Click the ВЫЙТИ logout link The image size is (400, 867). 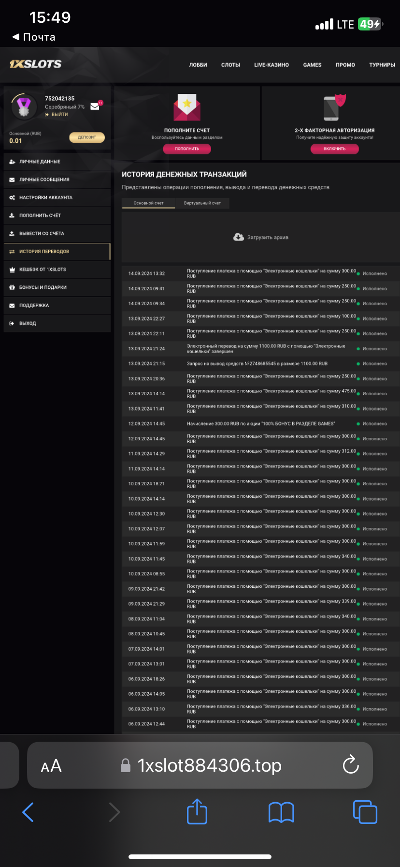59,115
